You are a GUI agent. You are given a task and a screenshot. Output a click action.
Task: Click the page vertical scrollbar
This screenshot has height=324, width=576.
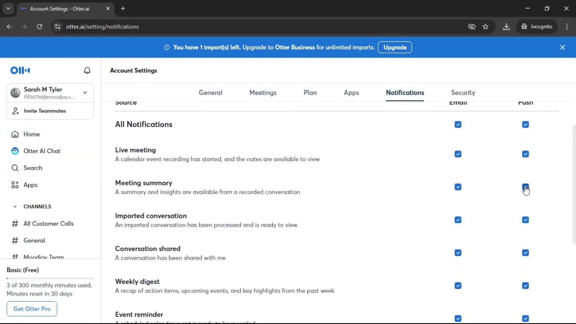pos(574,184)
